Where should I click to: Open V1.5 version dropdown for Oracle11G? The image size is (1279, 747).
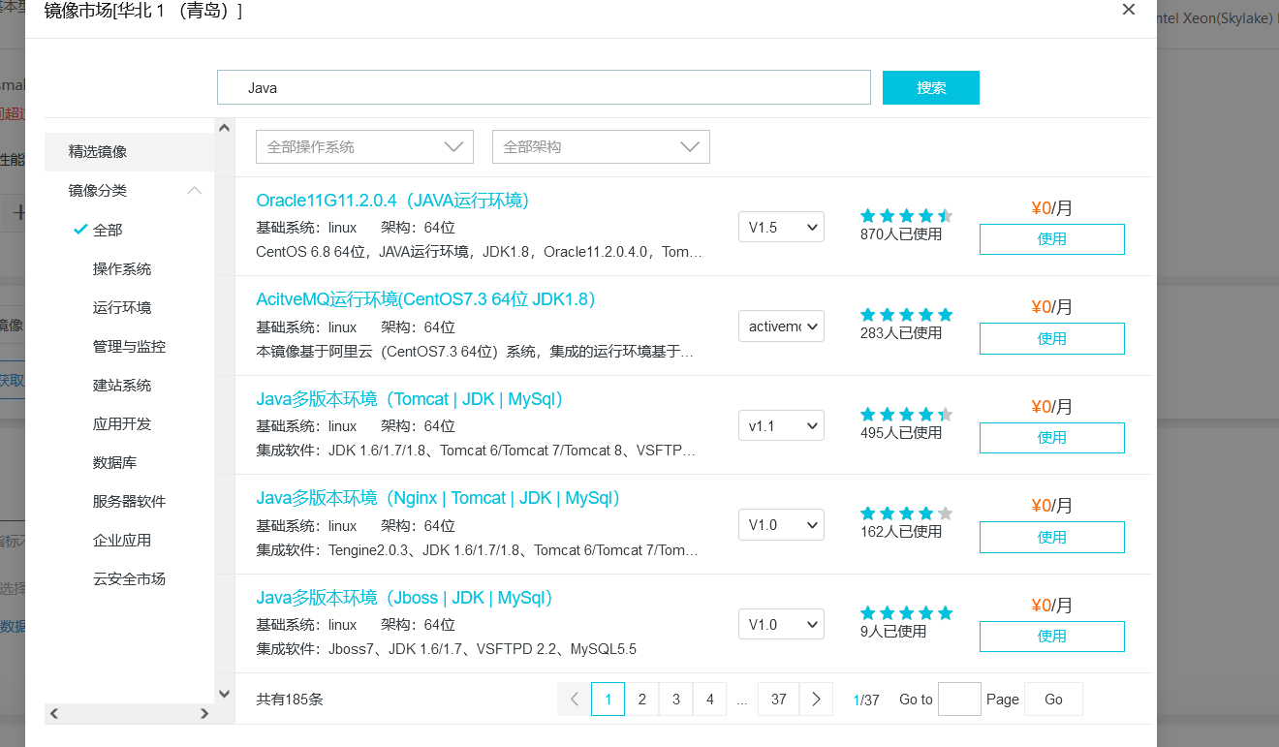pos(781,228)
